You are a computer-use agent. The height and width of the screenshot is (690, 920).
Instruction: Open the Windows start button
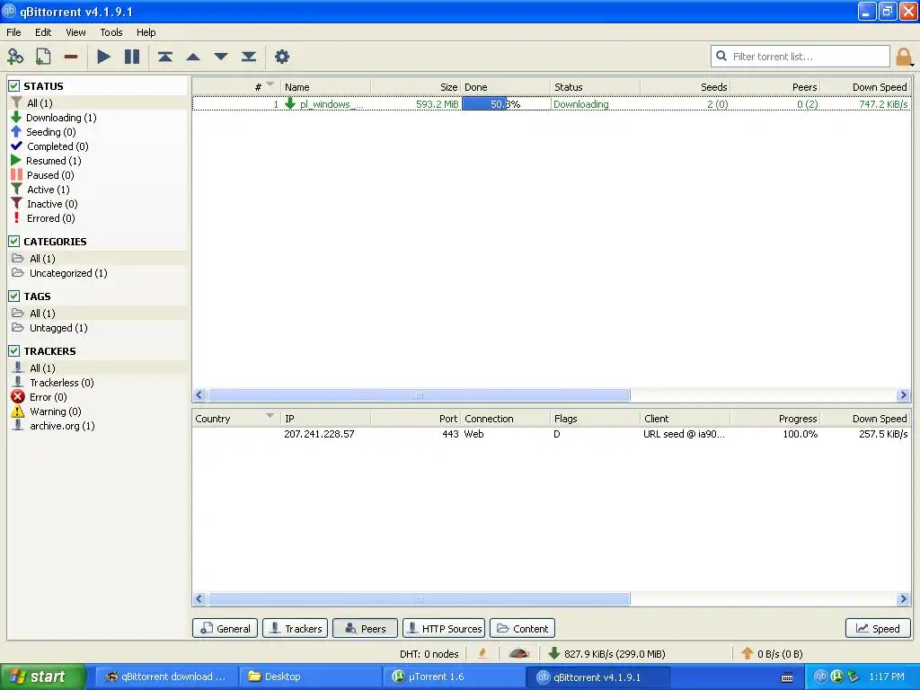click(43, 677)
